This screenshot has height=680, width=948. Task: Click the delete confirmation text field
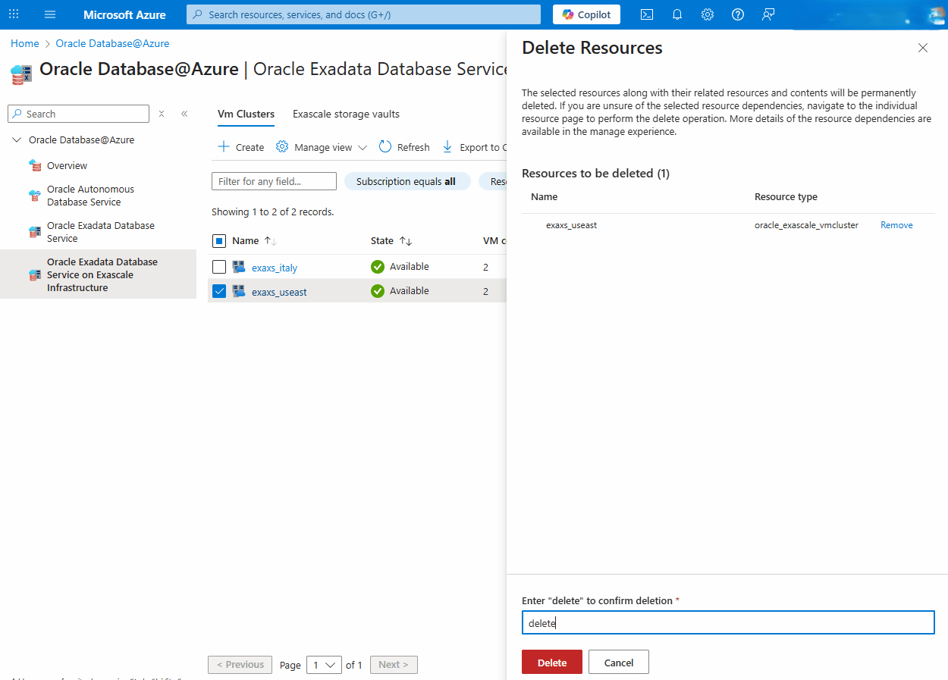click(728, 622)
